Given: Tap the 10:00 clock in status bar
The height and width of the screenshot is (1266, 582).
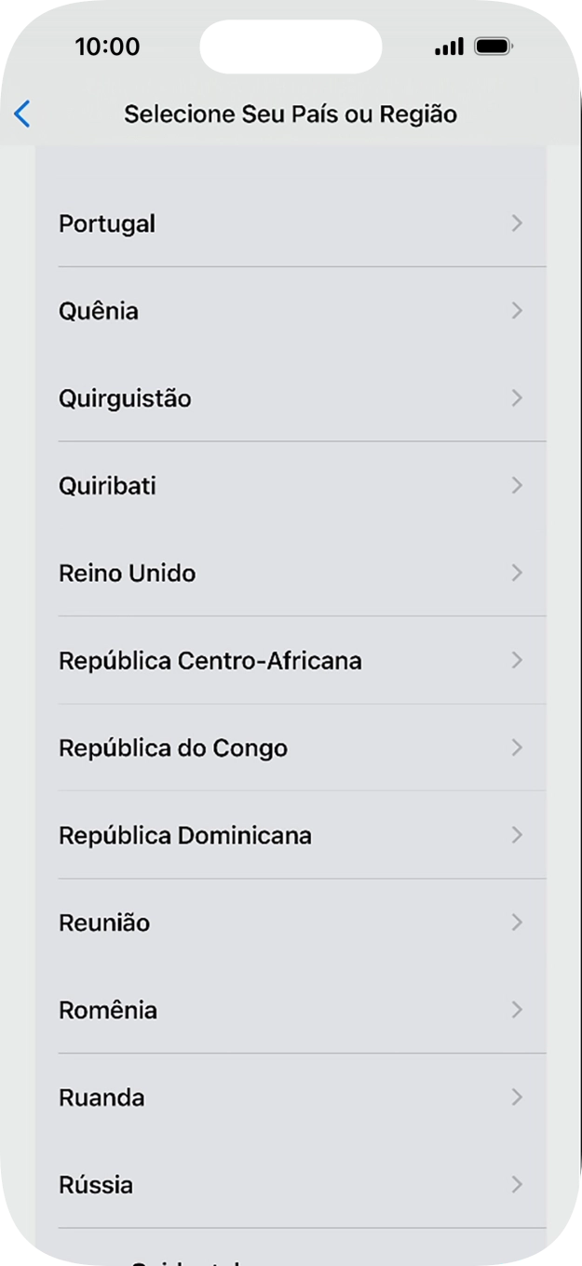Looking at the screenshot, I should [x=107, y=47].
